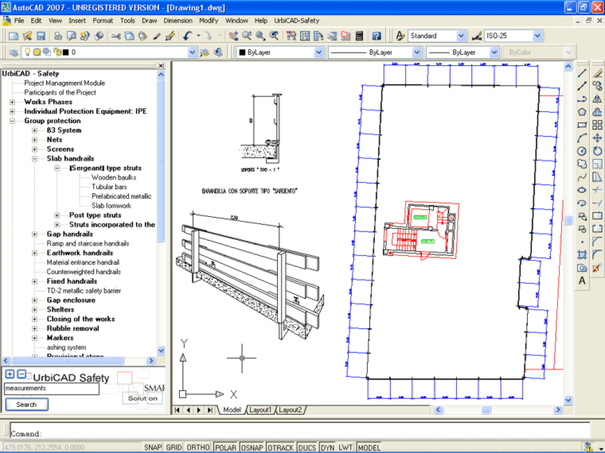Select the Multiline Text A tool
The image size is (605, 453).
pos(582,281)
